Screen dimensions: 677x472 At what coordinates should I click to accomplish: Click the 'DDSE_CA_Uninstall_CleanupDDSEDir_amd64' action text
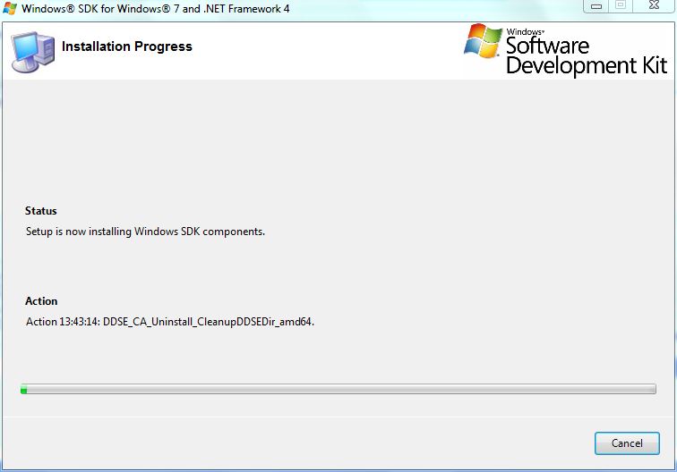click(x=208, y=322)
